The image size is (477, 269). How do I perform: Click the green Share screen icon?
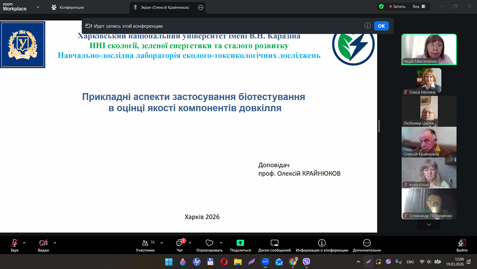(x=240, y=243)
